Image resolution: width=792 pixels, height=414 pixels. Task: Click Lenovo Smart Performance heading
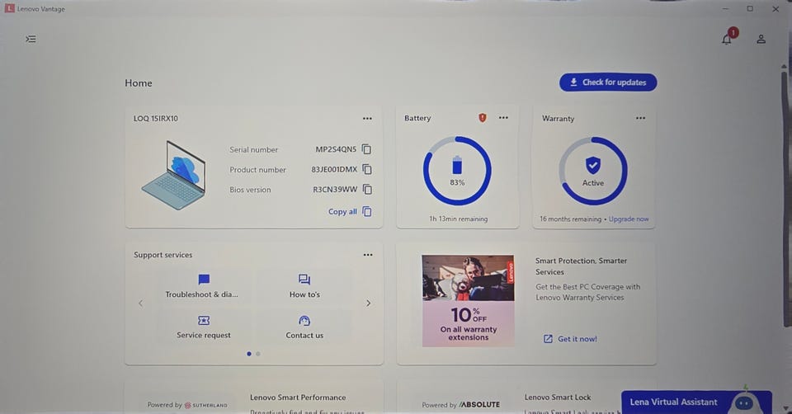[x=298, y=398]
